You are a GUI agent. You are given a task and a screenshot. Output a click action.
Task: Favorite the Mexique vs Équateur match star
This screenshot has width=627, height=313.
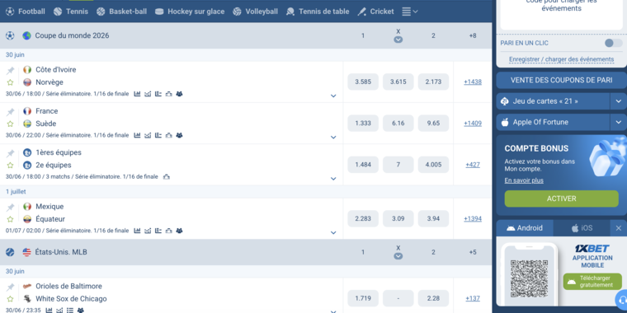11,219
